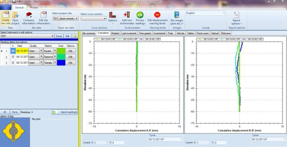Screen dimensions: 287x147
Task: Toggle visibility checkbox for reading 2
Action: click(x=13, y=57)
